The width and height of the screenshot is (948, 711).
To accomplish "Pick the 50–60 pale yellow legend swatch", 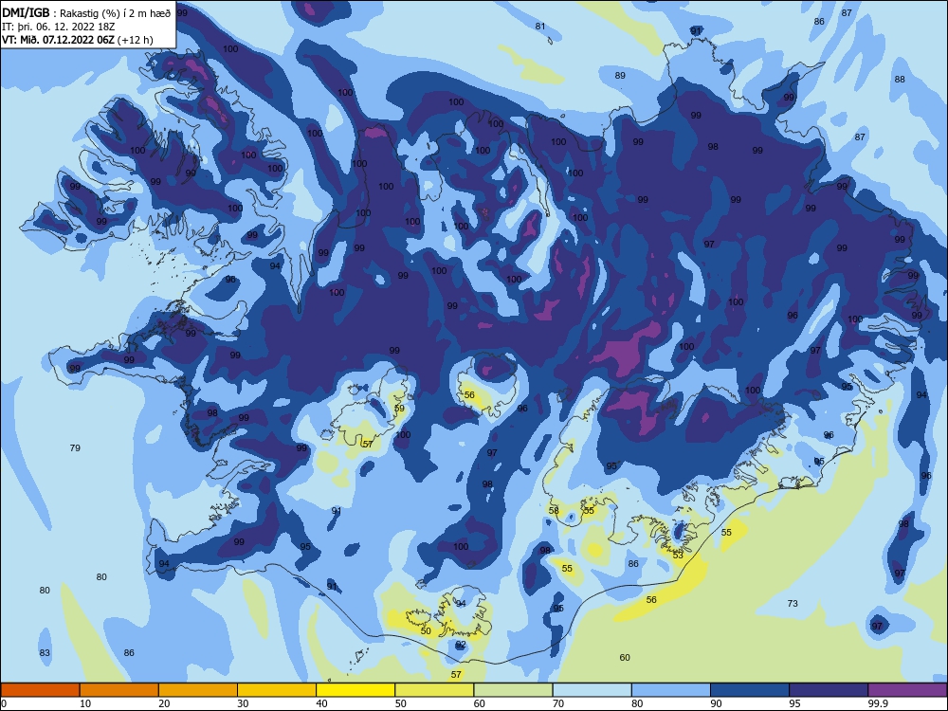I will (x=434, y=690).
